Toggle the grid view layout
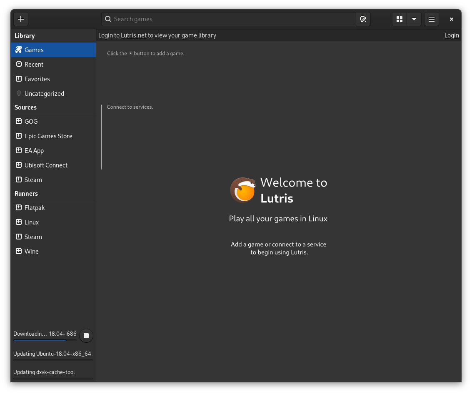The image size is (472, 394). click(399, 19)
